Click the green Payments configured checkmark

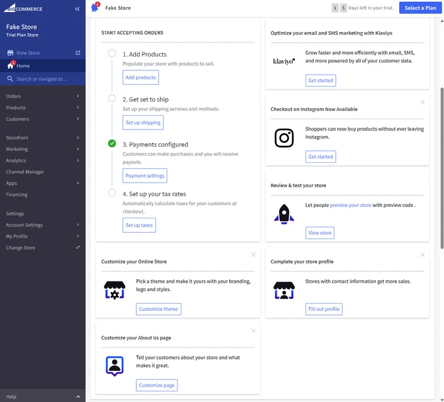pyautogui.click(x=112, y=144)
